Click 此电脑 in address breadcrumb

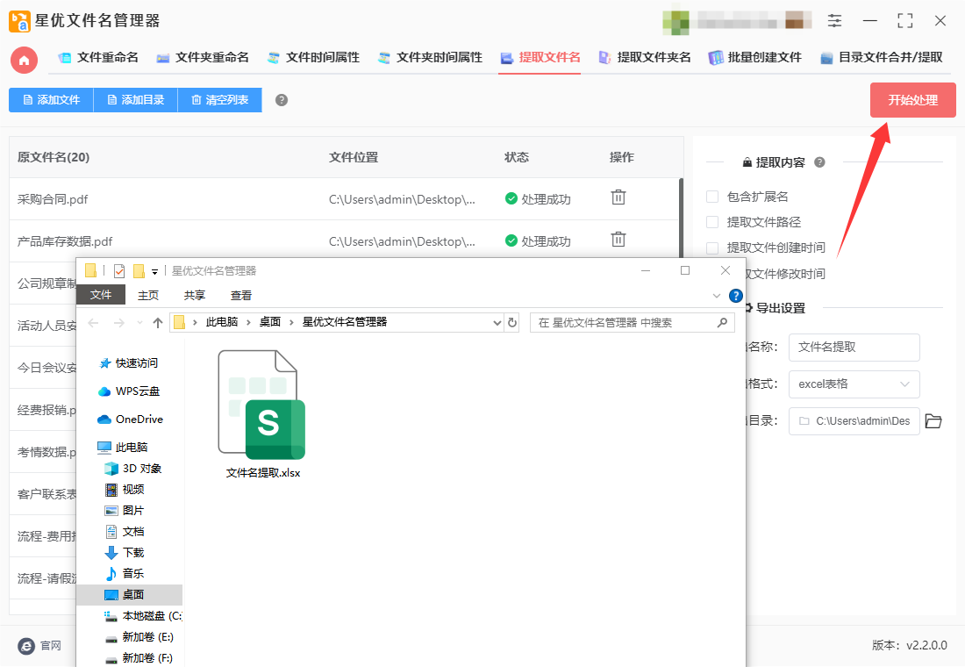point(222,322)
